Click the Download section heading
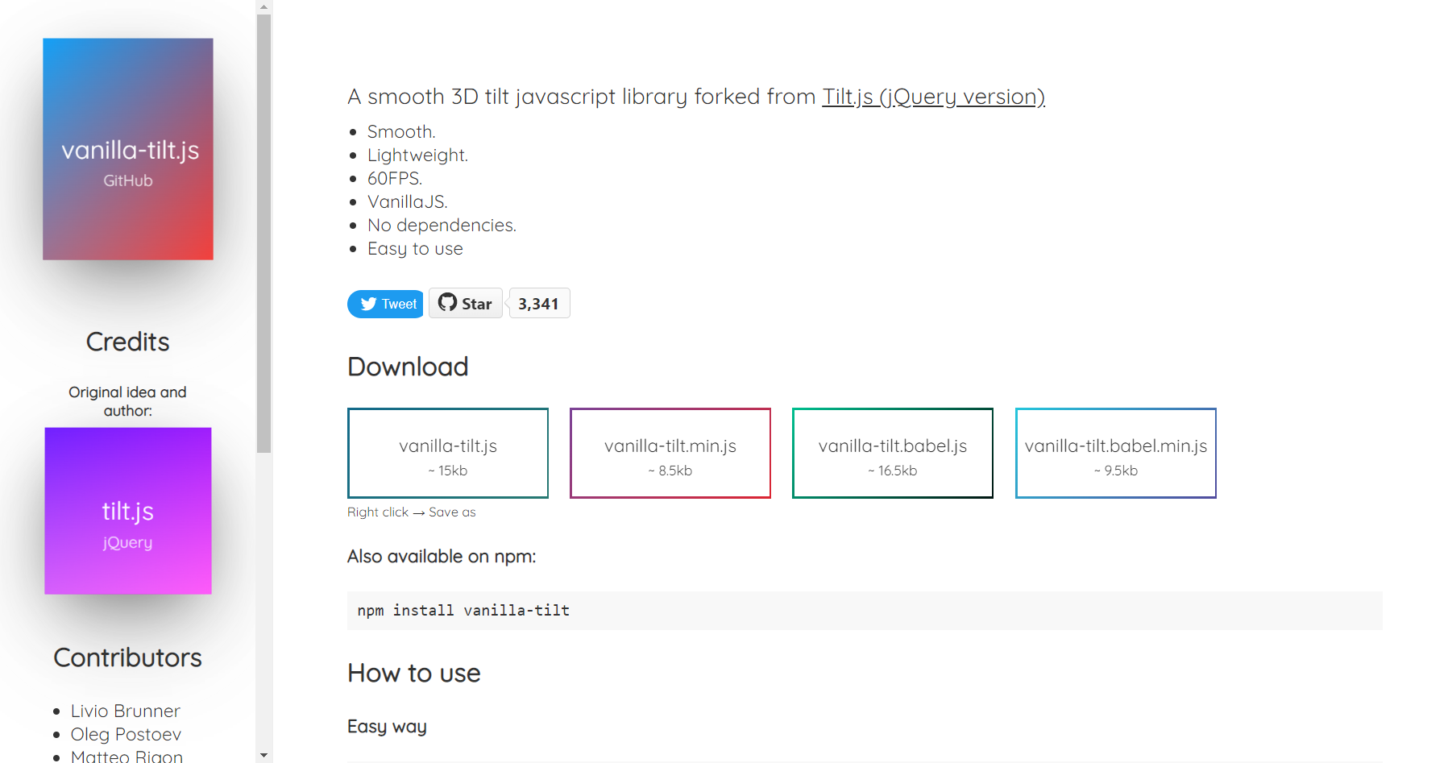Viewport: 1452px width, 763px height. coord(408,367)
